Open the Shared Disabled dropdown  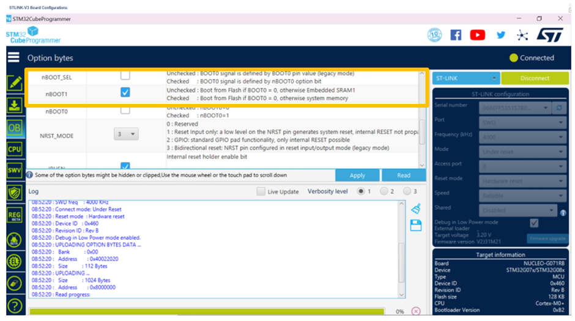coord(518,210)
